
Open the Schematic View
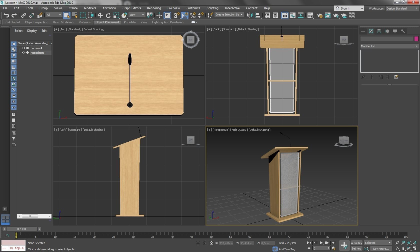coord(300,15)
